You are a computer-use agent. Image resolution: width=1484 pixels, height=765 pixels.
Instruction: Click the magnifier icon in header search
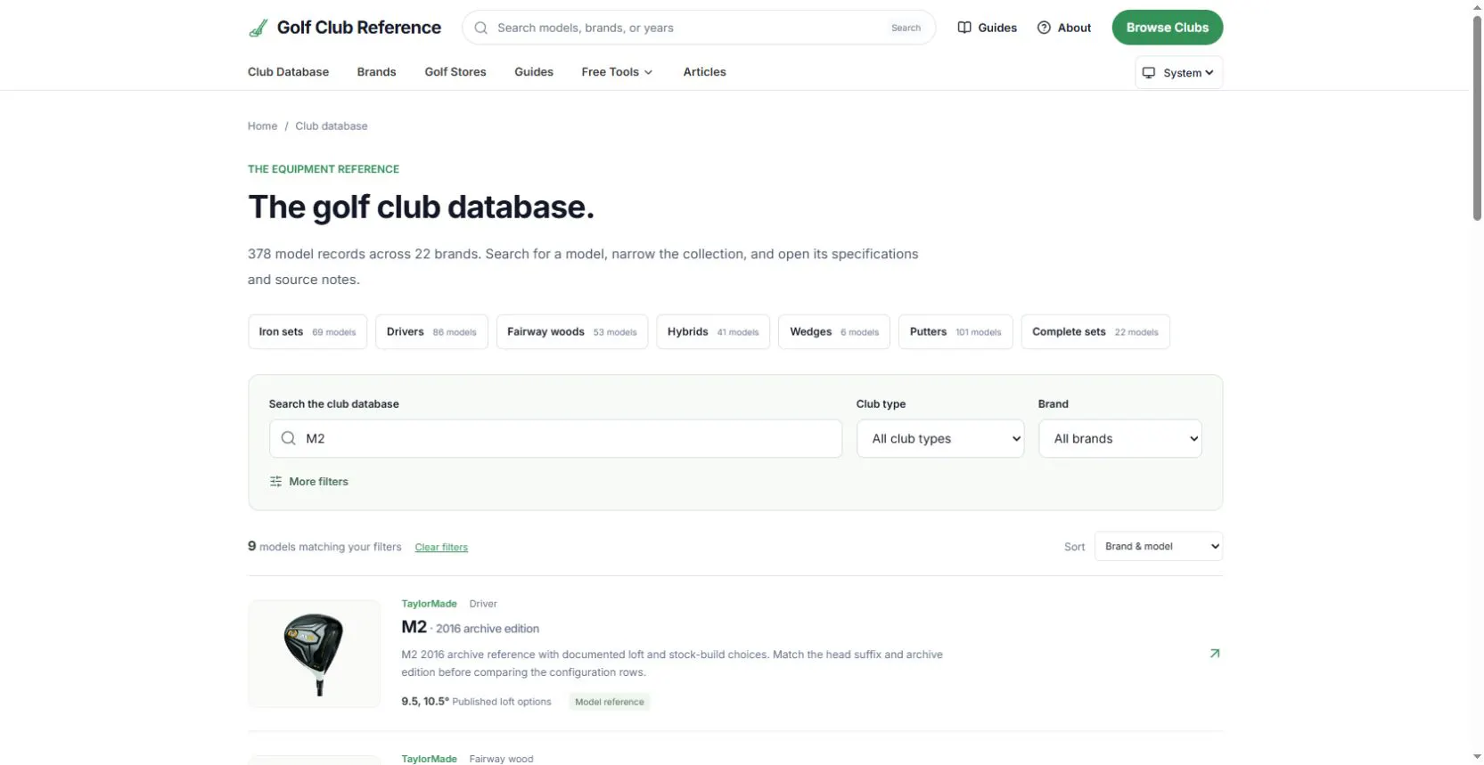[x=480, y=28]
